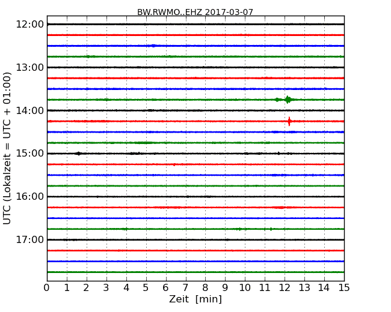
Task: Click the x-axis tick label '7'
Action: click(185, 288)
